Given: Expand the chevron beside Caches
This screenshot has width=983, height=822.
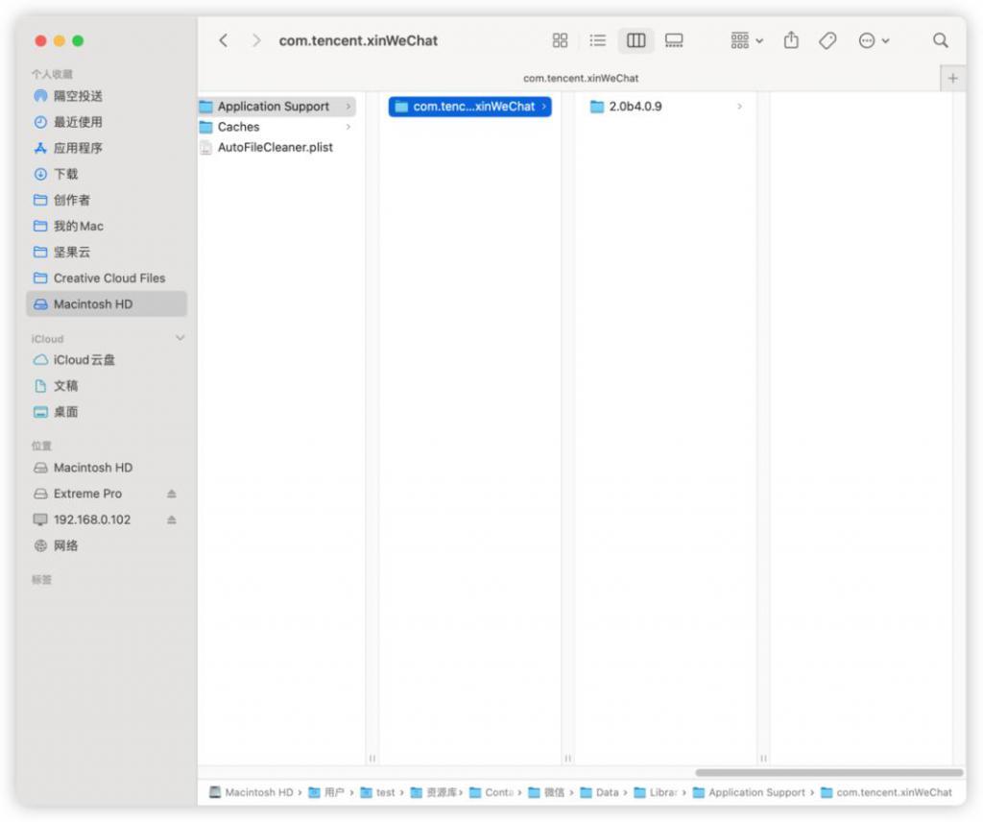Looking at the screenshot, I should click(x=348, y=128).
